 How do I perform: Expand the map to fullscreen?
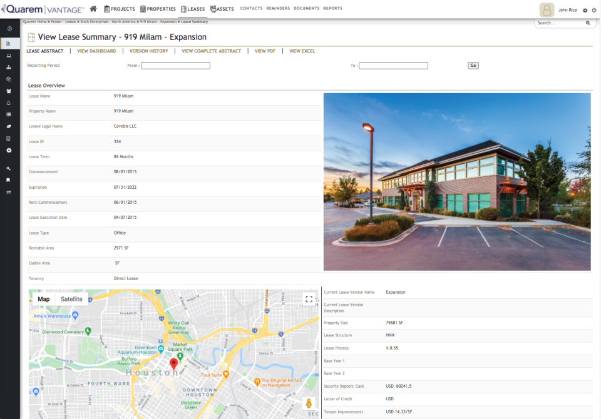[x=309, y=299]
